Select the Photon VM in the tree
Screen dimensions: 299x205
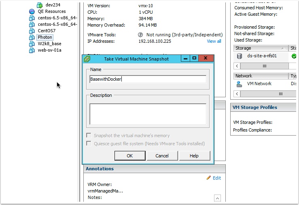45,38
